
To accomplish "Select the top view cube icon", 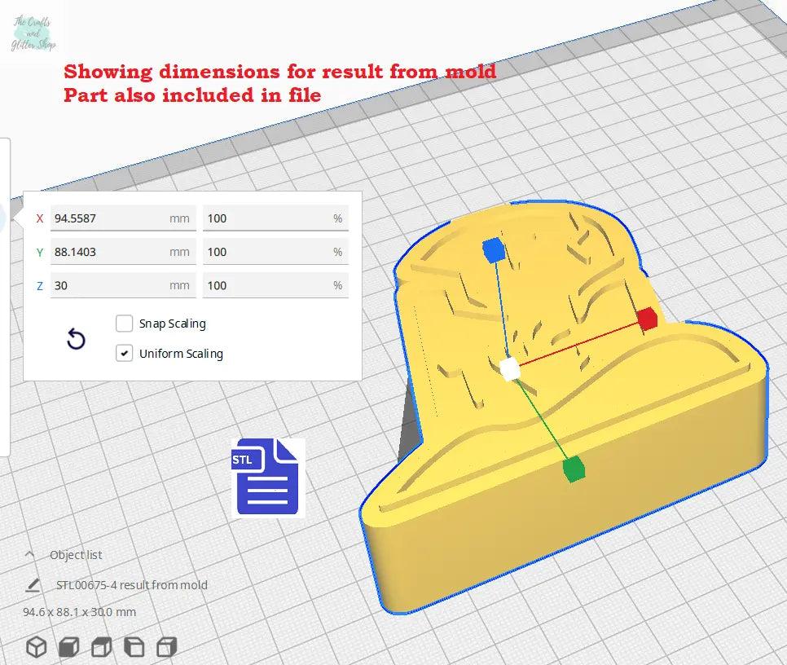I will coord(102,647).
